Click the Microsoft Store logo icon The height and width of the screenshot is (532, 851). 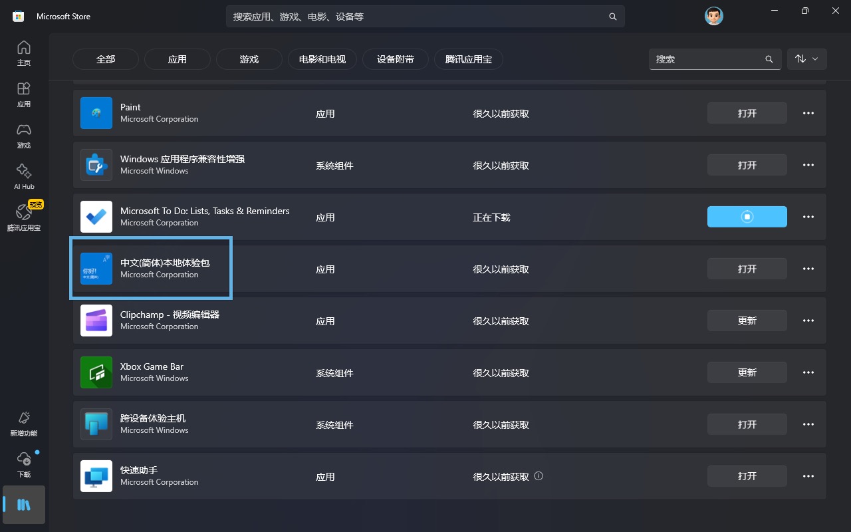(19, 17)
